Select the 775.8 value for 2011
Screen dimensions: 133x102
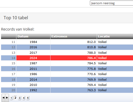[91, 69]
